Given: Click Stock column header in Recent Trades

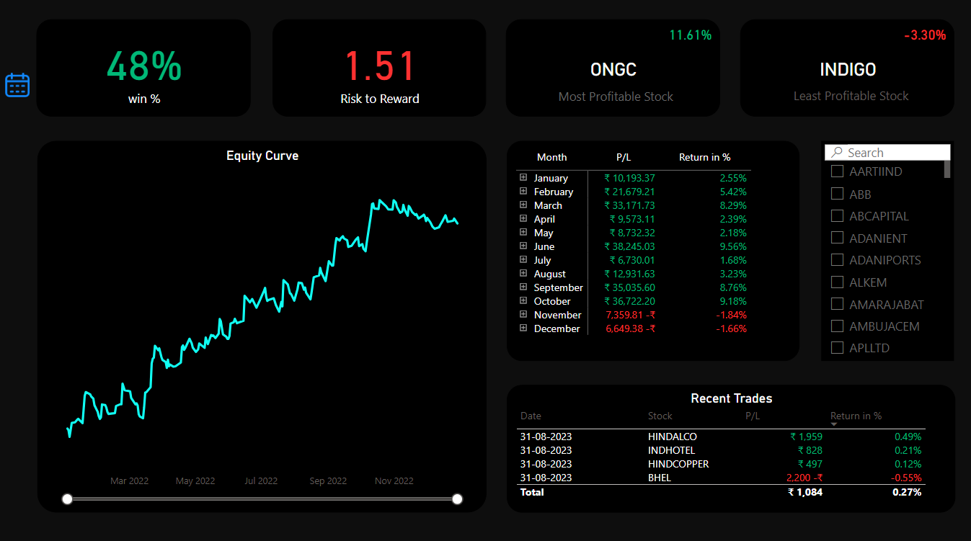Looking at the screenshot, I should [x=660, y=416].
